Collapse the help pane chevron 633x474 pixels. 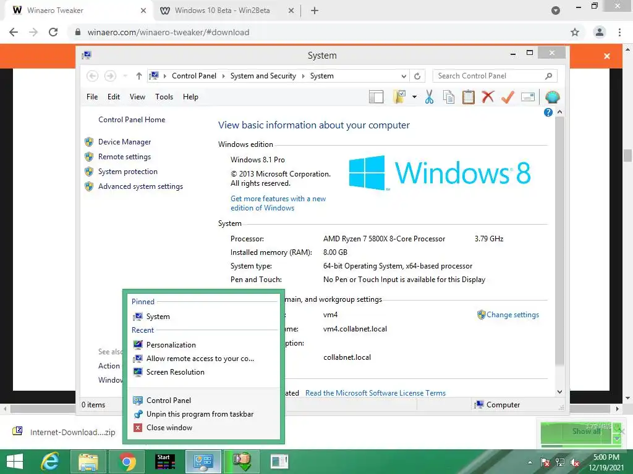point(559,112)
